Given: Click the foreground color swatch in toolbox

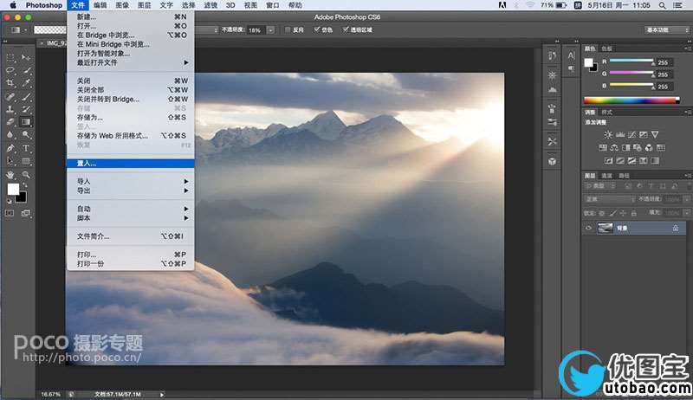Looking at the screenshot, I should [x=13, y=190].
